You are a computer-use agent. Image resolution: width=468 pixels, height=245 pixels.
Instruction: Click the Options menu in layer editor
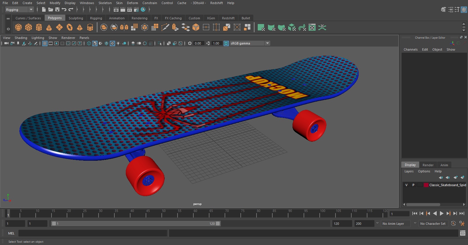click(424, 172)
